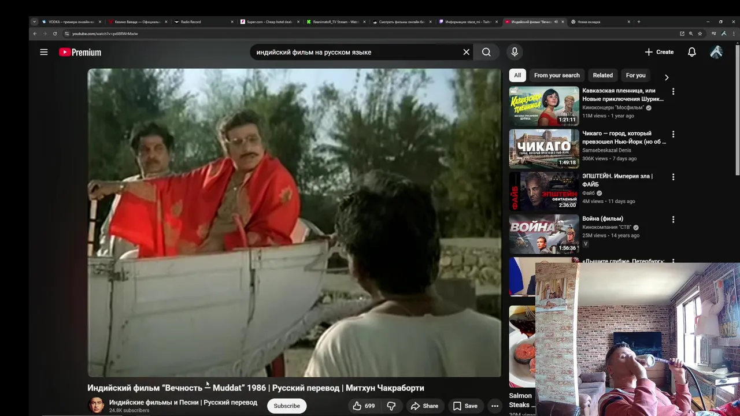View site information icon in address bar

click(x=66, y=34)
